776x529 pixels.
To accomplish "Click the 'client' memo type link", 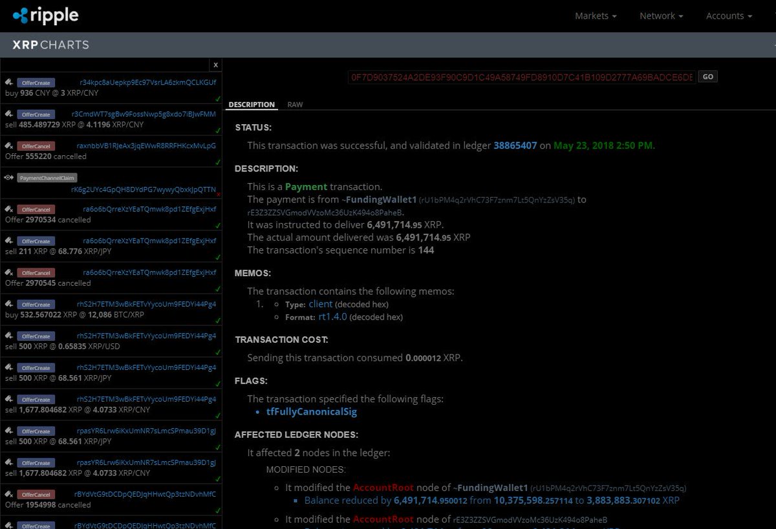I will (321, 304).
